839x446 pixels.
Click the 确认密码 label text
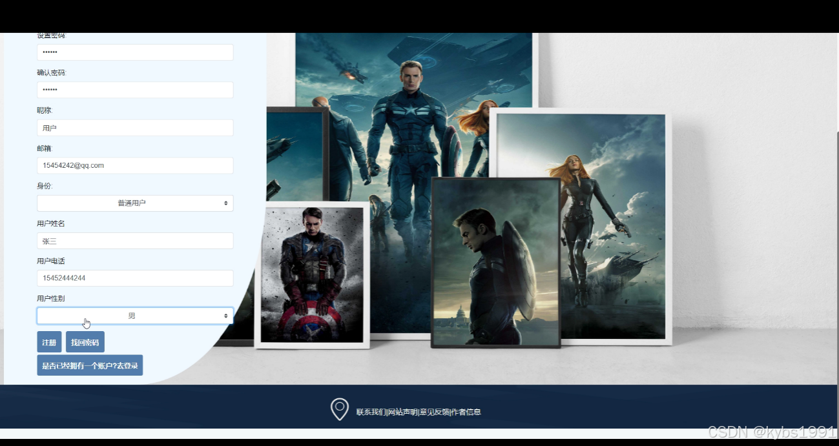[52, 73]
